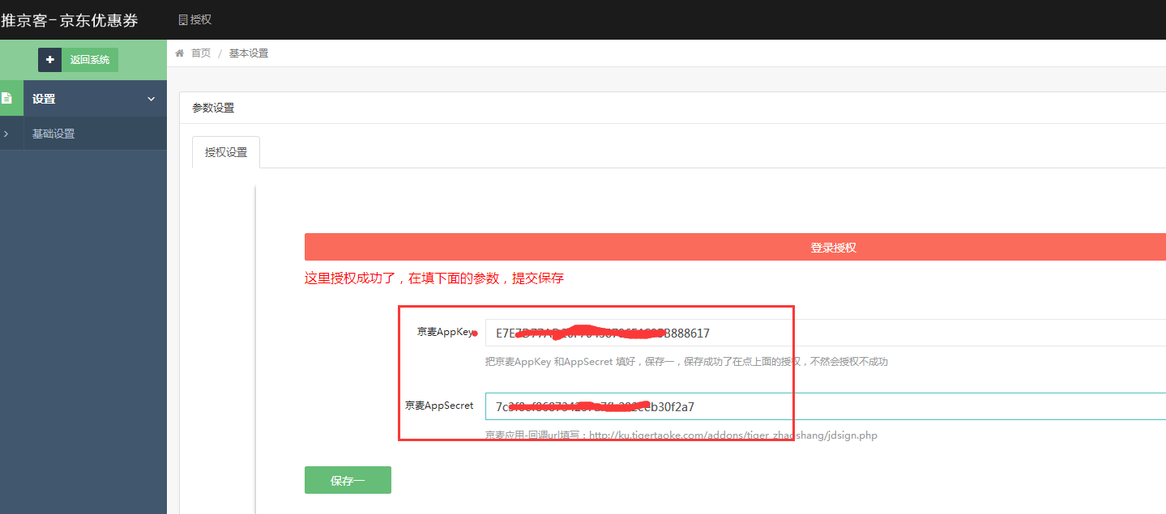Select the 设置 sidebar menu
This screenshot has width=1166, height=514.
point(44,99)
